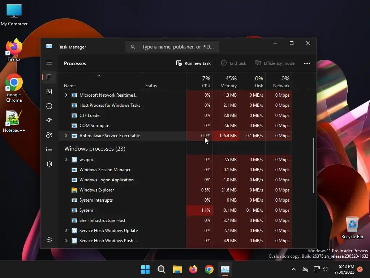The image size is (370, 278).
Task: Click the Windows processes (23) group header
Action: coord(95,149)
